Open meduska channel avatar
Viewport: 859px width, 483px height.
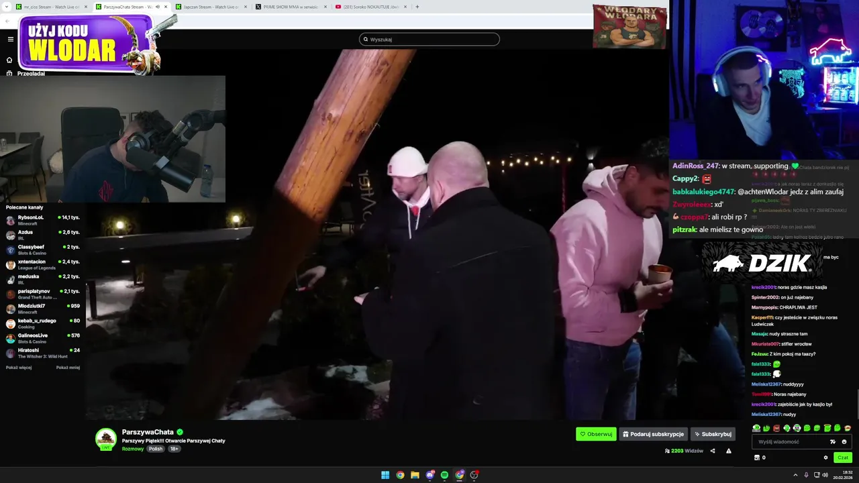point(10,279)
